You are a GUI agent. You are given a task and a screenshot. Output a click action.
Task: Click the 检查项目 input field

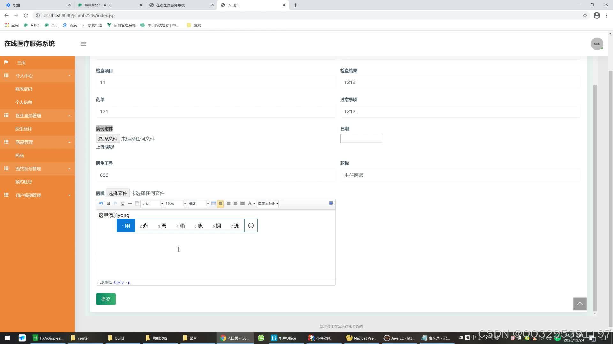(216, 82)
